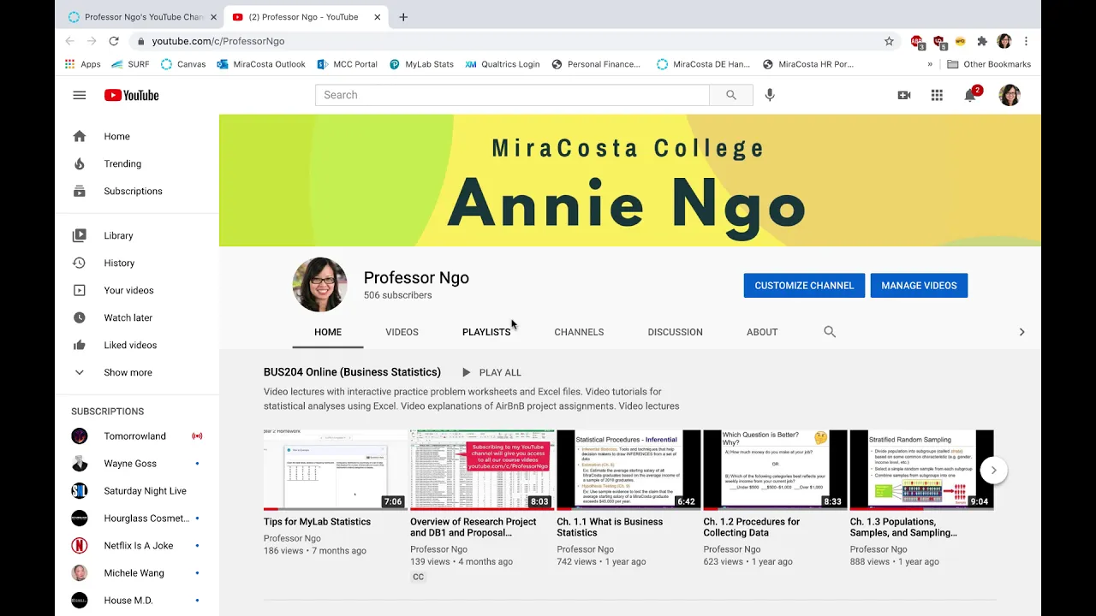
Task: Open the Ch. 1.2 Procedures for Collecting Data thumbnail
Action: click(x=775, y=470)
